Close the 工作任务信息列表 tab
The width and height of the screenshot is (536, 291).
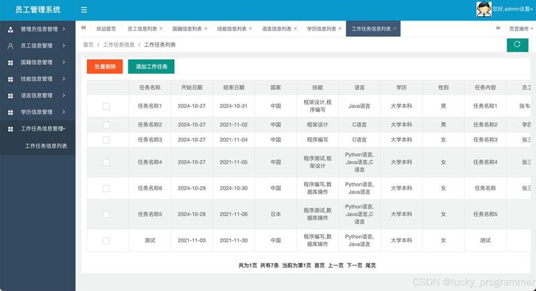pos(395,29)
